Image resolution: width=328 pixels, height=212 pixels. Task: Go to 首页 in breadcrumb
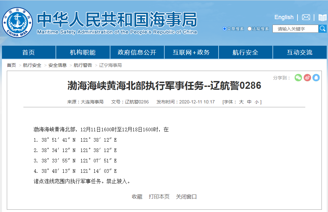(x=11, y=65)
